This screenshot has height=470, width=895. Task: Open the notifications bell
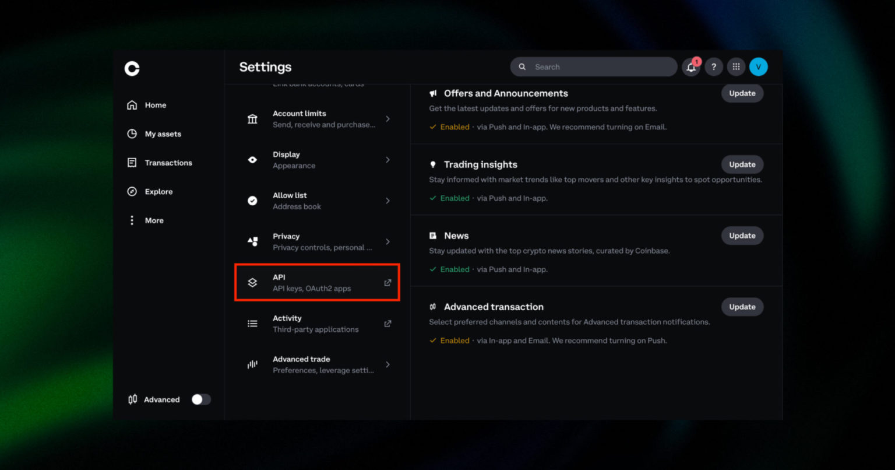pos(691,66)
